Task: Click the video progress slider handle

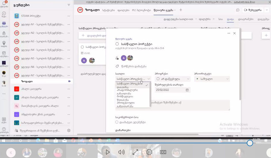Action: (250, 143)
